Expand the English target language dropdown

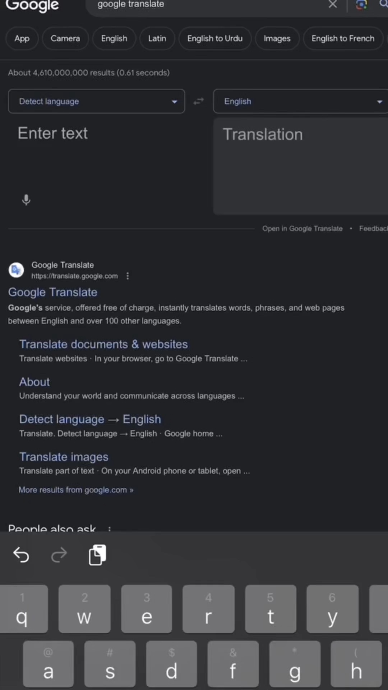coord(301,101)
